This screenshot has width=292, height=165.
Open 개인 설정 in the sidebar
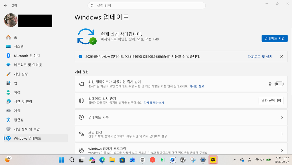coord(35,74)
